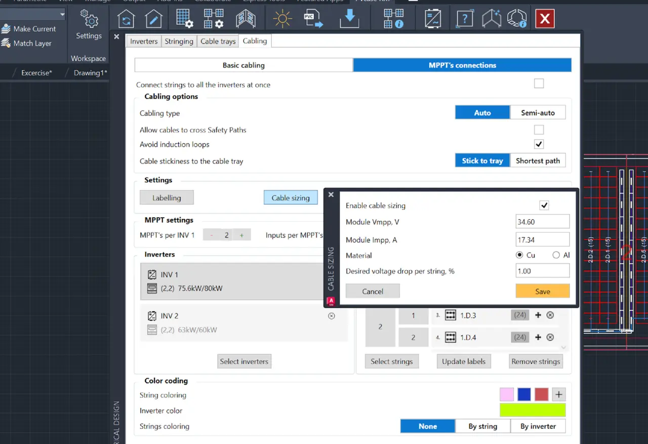Image resolution: width=648 pixels, height=444 pixels.
Task: Click the folded module map icon
Action: [246, 19]
